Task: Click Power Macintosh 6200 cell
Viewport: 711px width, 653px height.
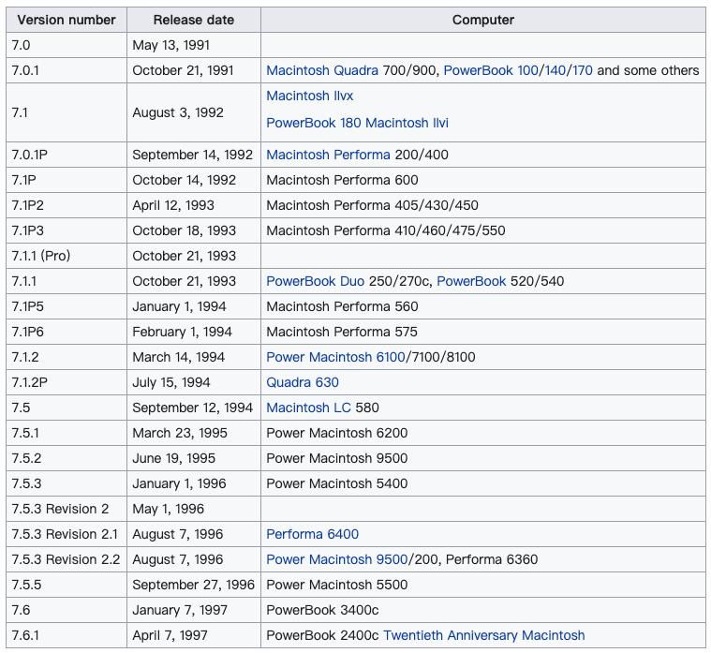Action: [x=483, y=433]
